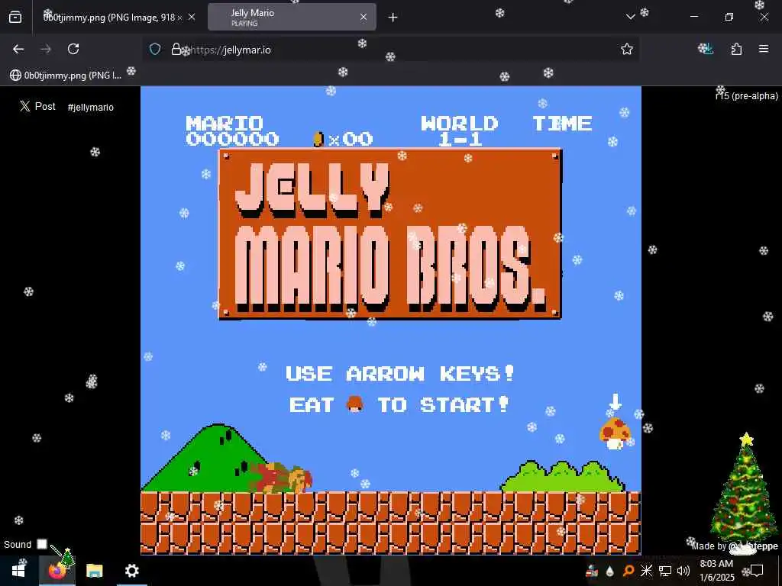Image resolution: width=782 pixels, height=586 pixels.
Task: Close the Jelly Mario tab
Action: point(364,18)
